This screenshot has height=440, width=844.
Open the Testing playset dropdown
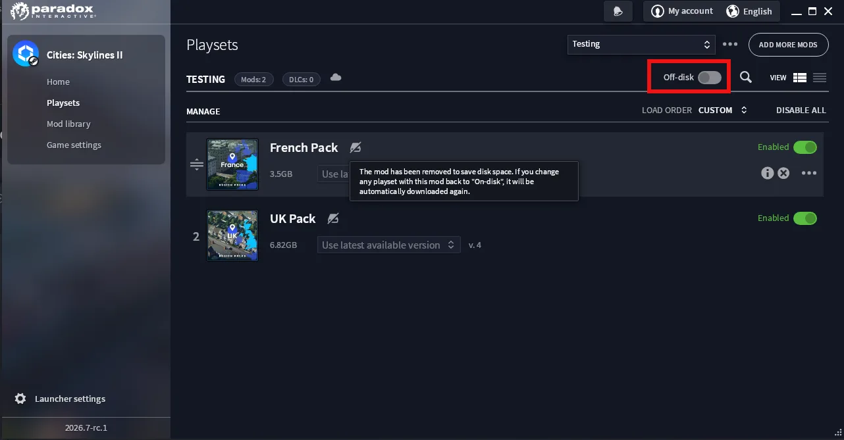point(641,44)
